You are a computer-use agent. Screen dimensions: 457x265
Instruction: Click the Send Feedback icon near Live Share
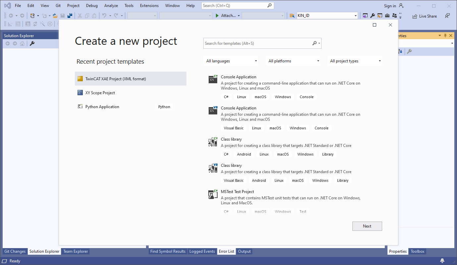point(447,16)
